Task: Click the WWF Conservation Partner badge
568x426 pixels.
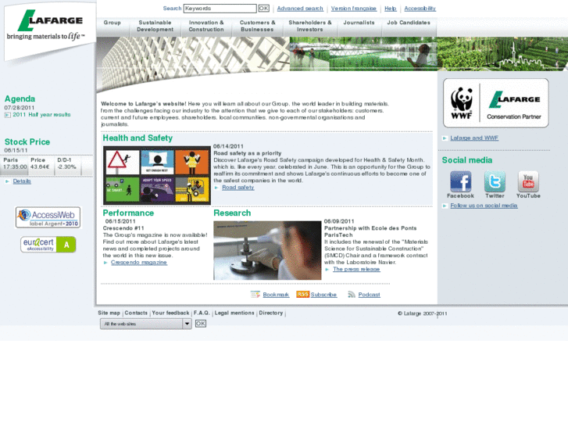Action: pyautogui.click(x=496, y=103)
